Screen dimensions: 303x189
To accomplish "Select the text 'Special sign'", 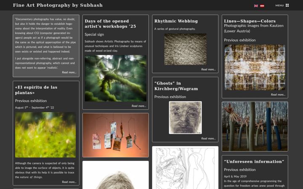I will [94, 34].
